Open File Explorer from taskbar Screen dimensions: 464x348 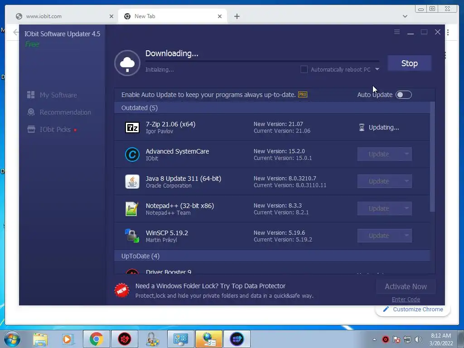pos(40,339)
